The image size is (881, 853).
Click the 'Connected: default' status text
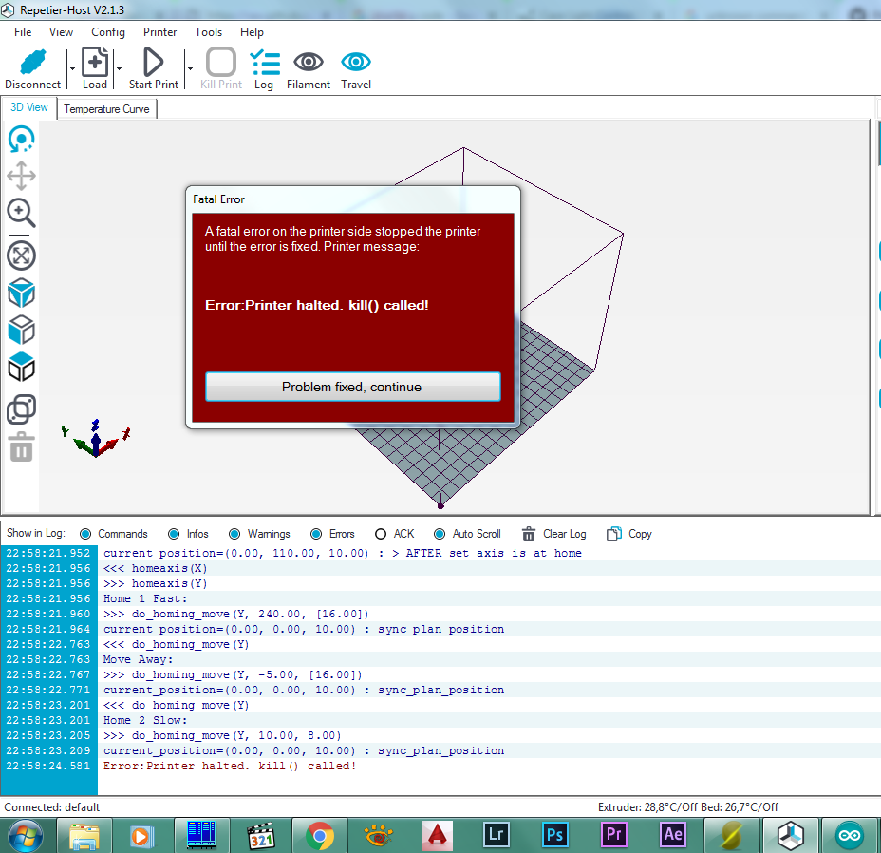51,807
